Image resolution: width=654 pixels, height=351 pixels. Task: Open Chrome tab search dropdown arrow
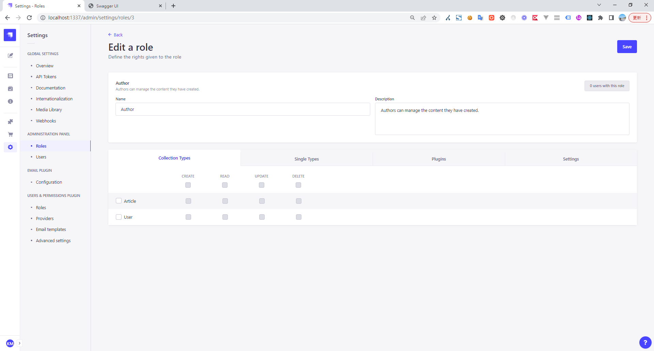click(599, 5)
